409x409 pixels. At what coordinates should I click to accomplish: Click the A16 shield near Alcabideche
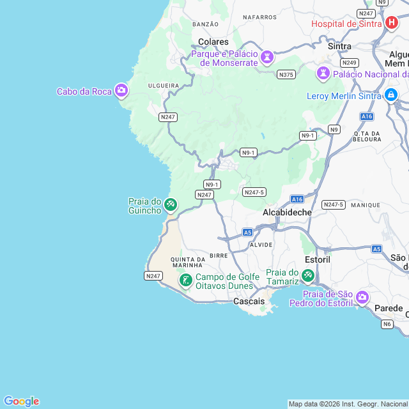click(297, 199)
